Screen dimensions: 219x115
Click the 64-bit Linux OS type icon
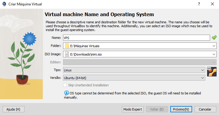point(212,72)
